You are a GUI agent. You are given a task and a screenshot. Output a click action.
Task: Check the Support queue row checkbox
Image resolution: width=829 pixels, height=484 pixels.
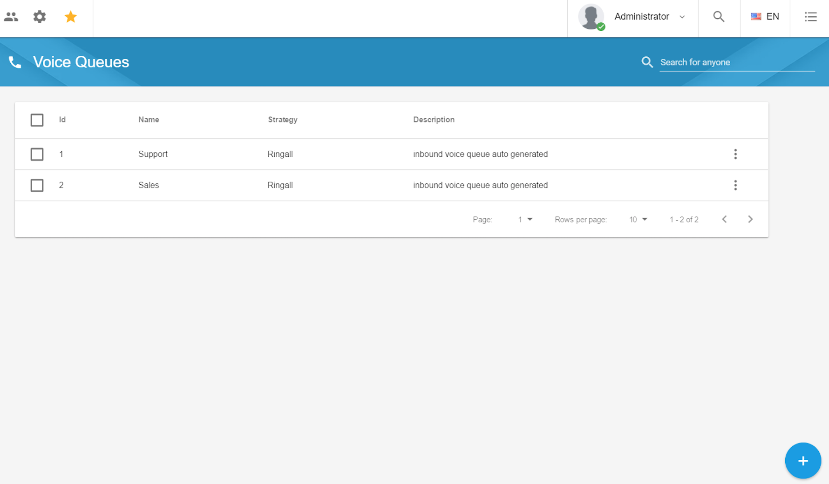point(37,154)
